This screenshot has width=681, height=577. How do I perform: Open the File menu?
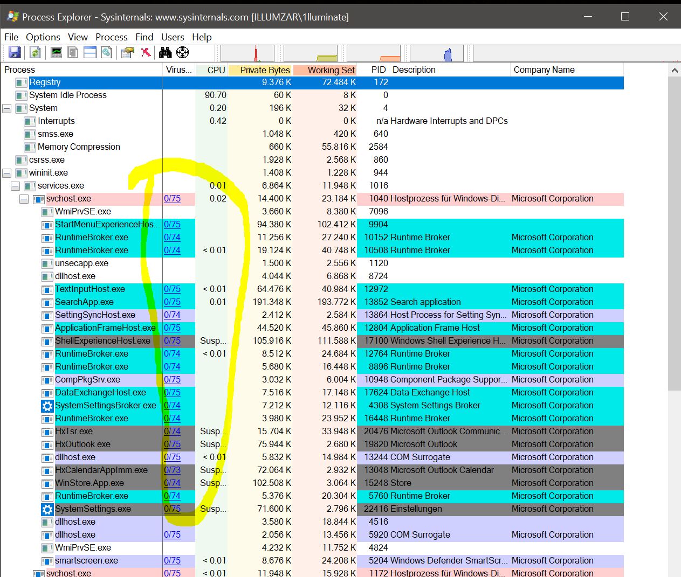click(11, 37)
